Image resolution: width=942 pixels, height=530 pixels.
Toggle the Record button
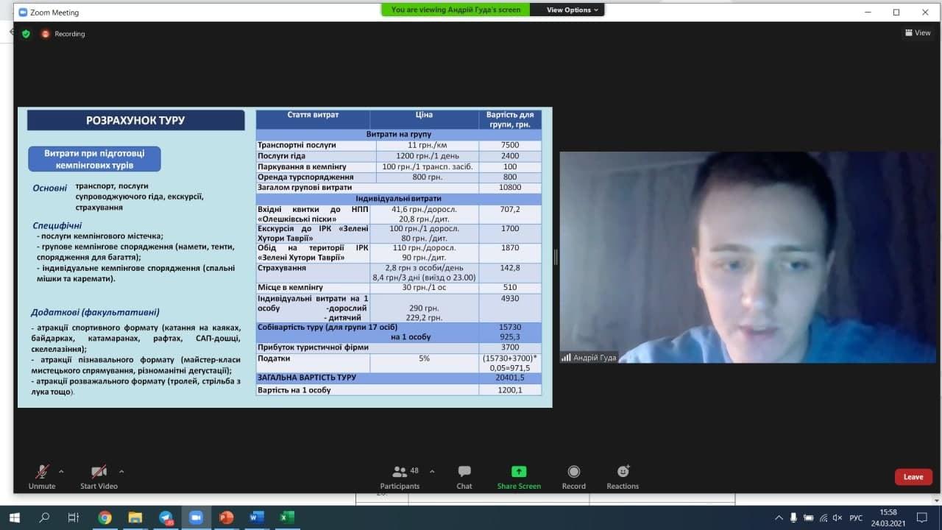[573, 476]
